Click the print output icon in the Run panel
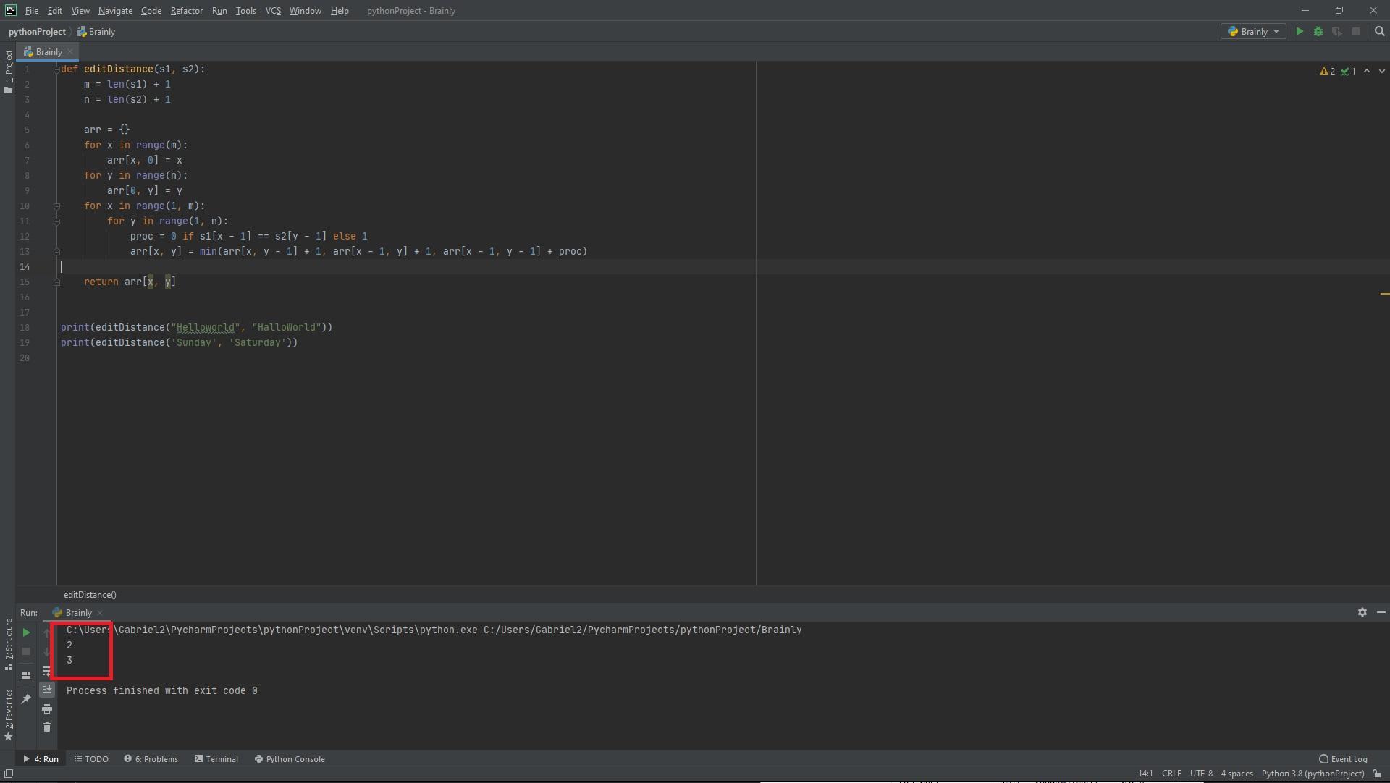 [47, 708]
